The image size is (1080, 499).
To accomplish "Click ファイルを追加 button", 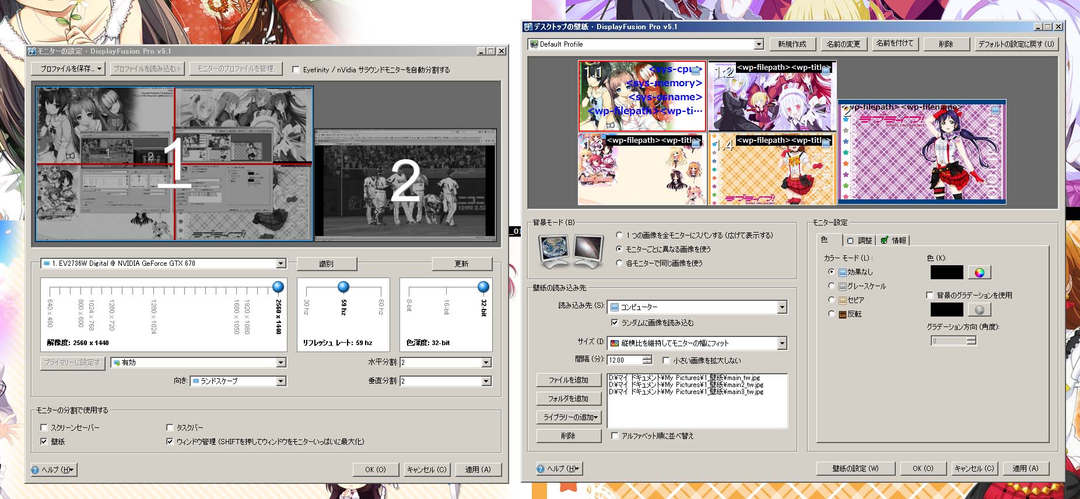I will [x=569, y=380].
